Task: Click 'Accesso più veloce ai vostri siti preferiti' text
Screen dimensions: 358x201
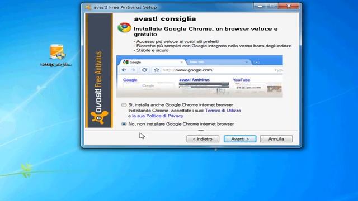Action: 177,41
